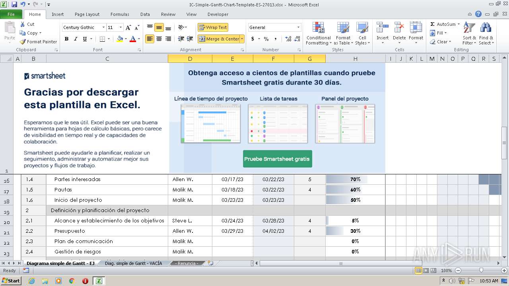Click Save icon in Quick Access Toolbar

tap(14, 4)
